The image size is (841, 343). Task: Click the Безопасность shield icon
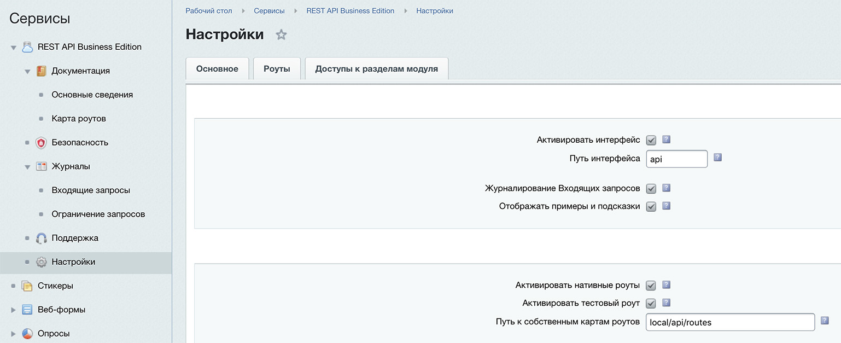[42, 143]
